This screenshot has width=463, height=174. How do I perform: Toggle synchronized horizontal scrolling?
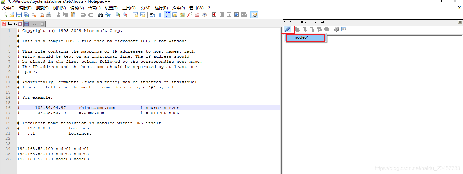[x=143, y=15]
